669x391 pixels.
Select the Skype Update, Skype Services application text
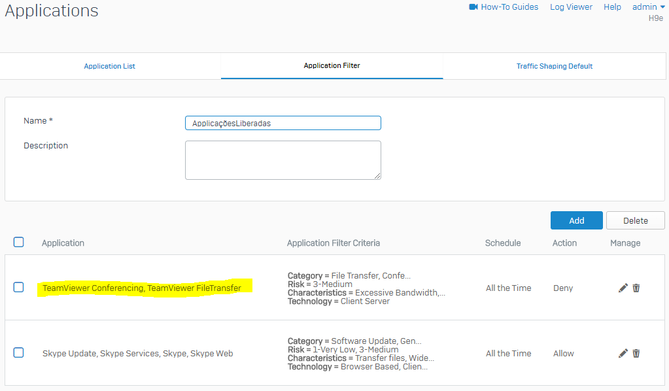pyautogui.click(x=137, y=354)
